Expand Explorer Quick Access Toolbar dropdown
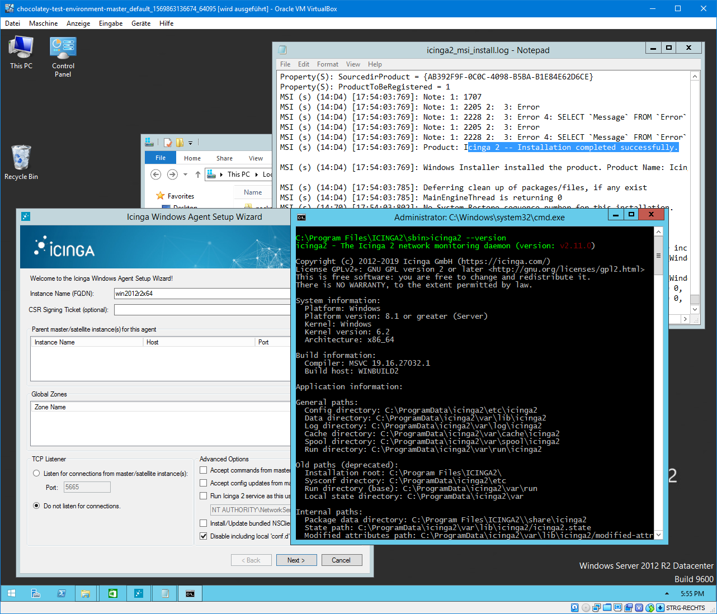717x614 pixels. pos(190,143)
